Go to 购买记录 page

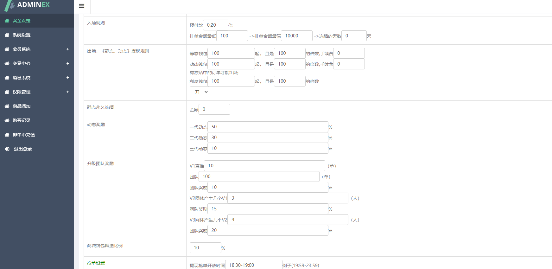[x=22, y=121]
